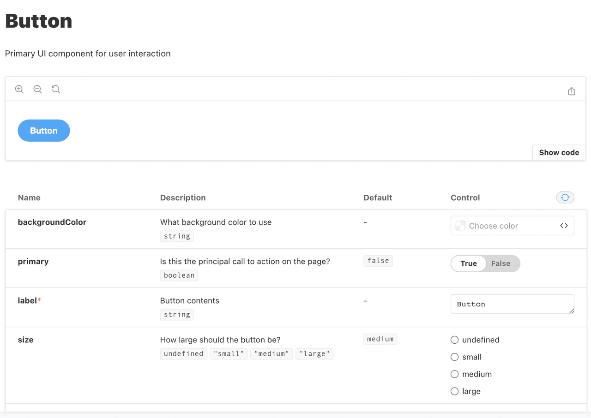The image size is (591, 418).
Task: Show code for the Button story
Action: click(559, 153)
